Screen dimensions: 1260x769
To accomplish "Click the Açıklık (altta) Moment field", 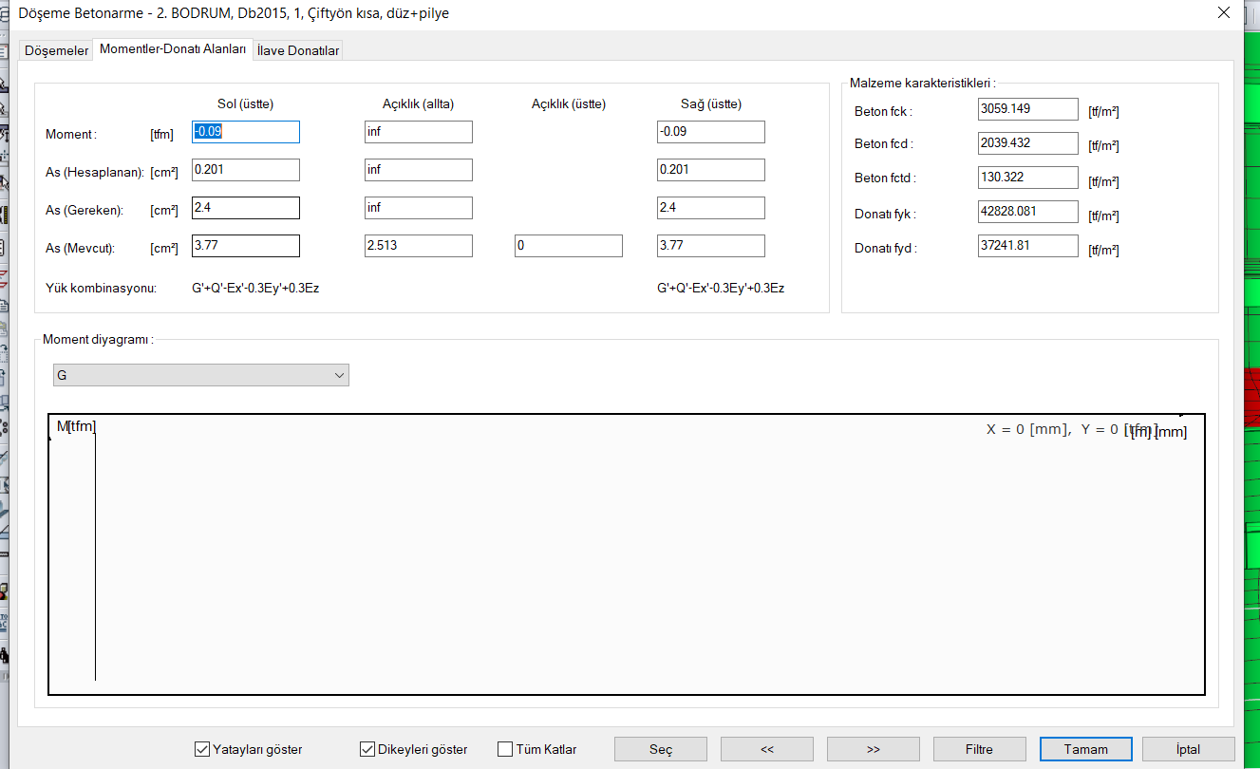I will click(x=419, y=132).
